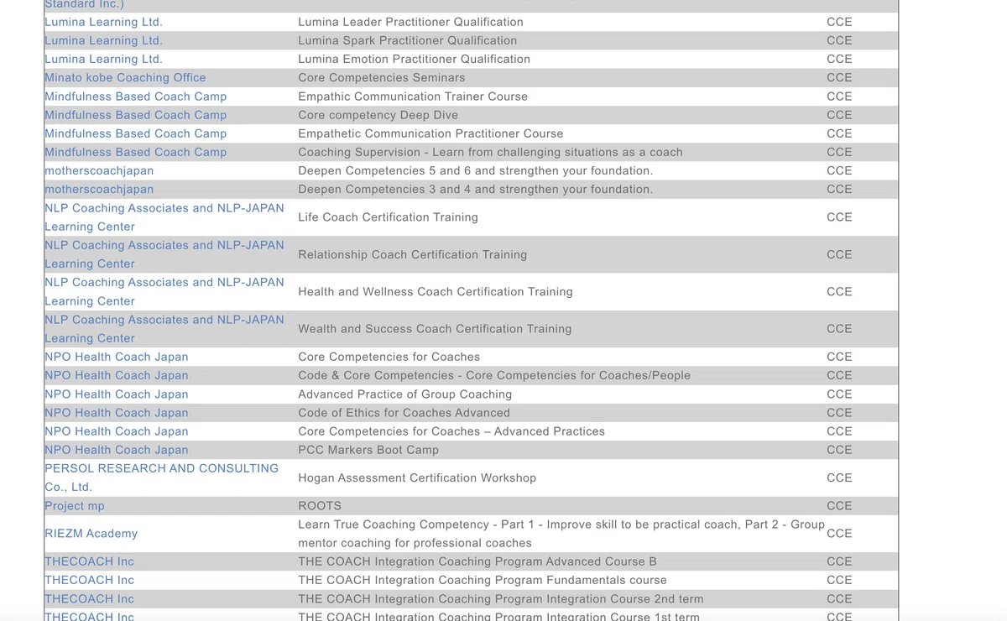Open NPO Health Coach Japan link for Code & Core Competencies
The image size is (1007, 621).
point(117,375)
